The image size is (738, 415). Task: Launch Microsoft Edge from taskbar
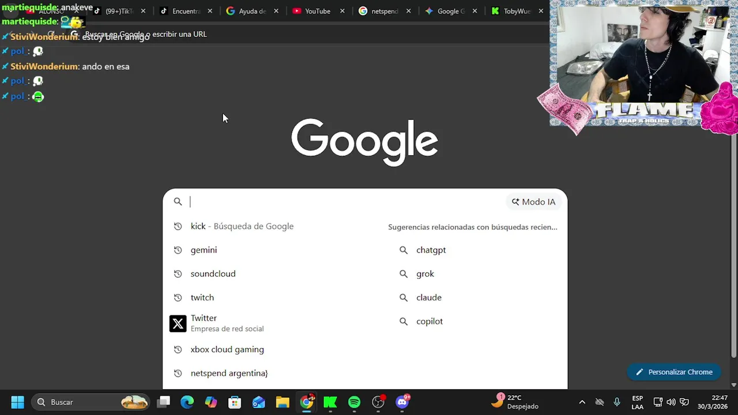pos(187,402)
